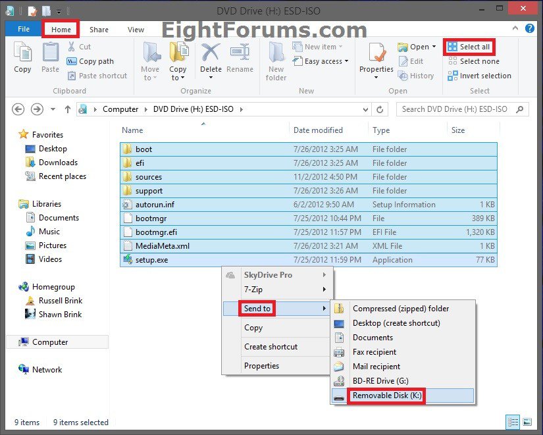This screenshot has height=435, width=543.
Task: Click Fax recipient in Send to submenu
Action: (x=402, y=352)
